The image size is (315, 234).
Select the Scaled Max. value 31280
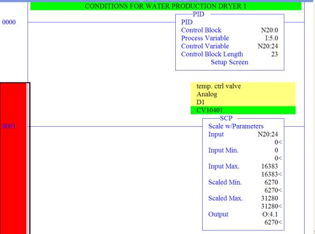[x=269, y=198]
